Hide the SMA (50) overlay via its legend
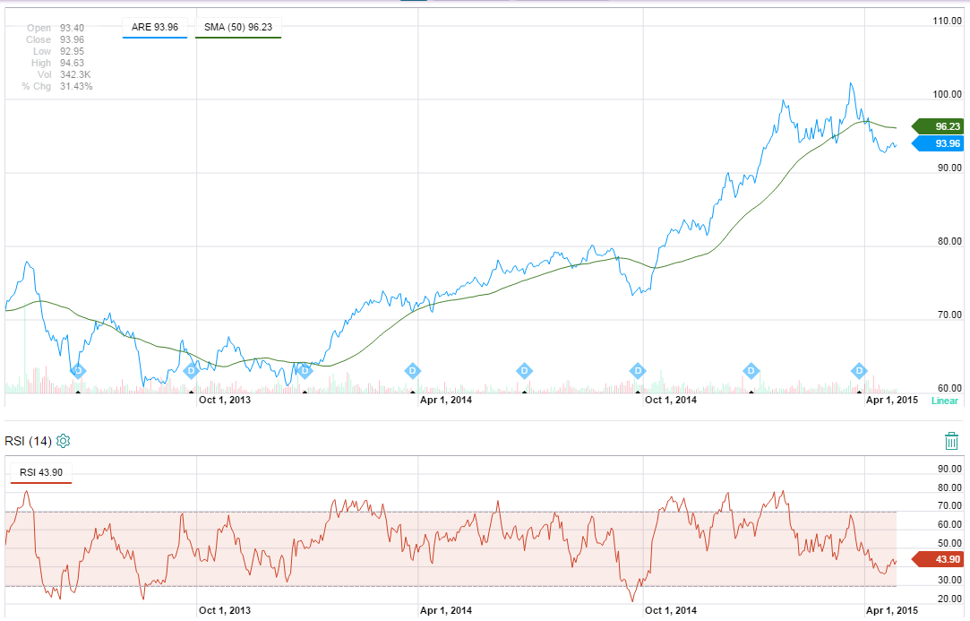970x621 pixels. coord(237,28)
